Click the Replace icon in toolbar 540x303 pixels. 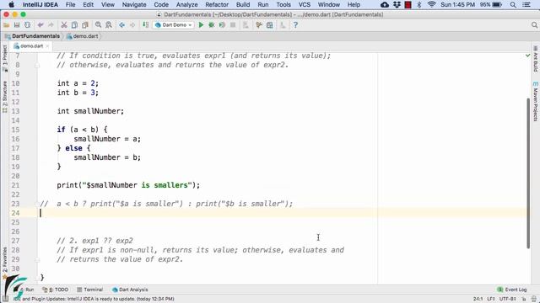[x=109, y=25]
